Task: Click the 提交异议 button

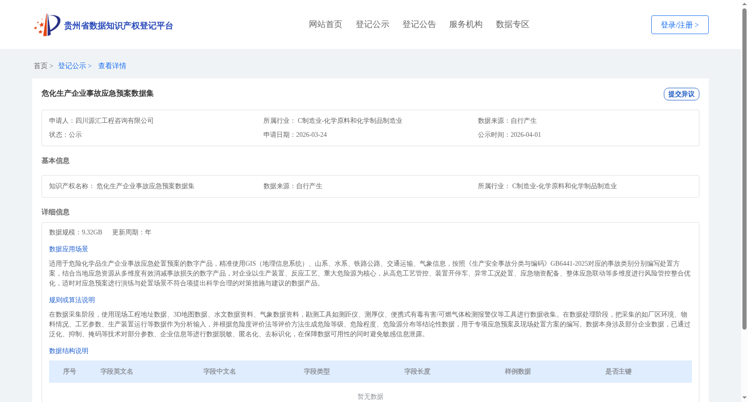Action: click(x=681, y=94)
